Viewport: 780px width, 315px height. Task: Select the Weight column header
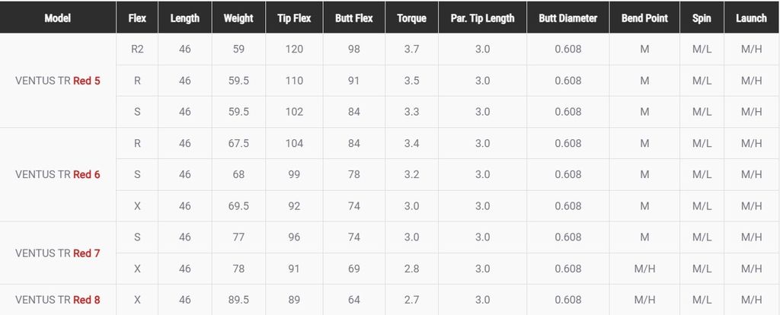point(238,18)
